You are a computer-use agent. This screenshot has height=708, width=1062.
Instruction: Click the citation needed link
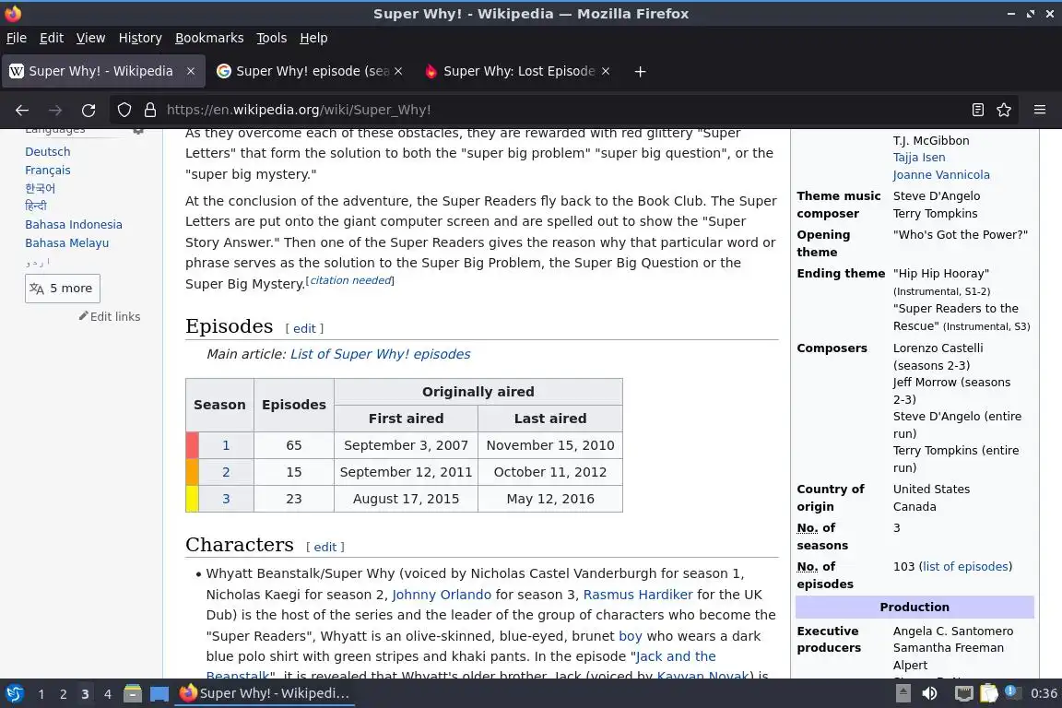pos(351,280)
